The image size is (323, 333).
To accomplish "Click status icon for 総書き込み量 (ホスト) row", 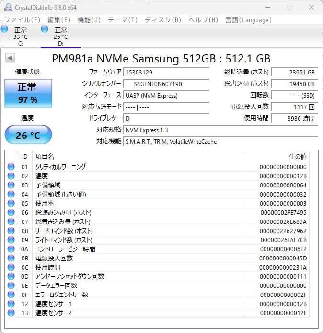I will coord(11,222).
